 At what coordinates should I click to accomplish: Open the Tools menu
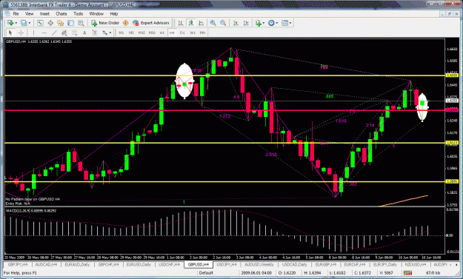pos(78,13)
